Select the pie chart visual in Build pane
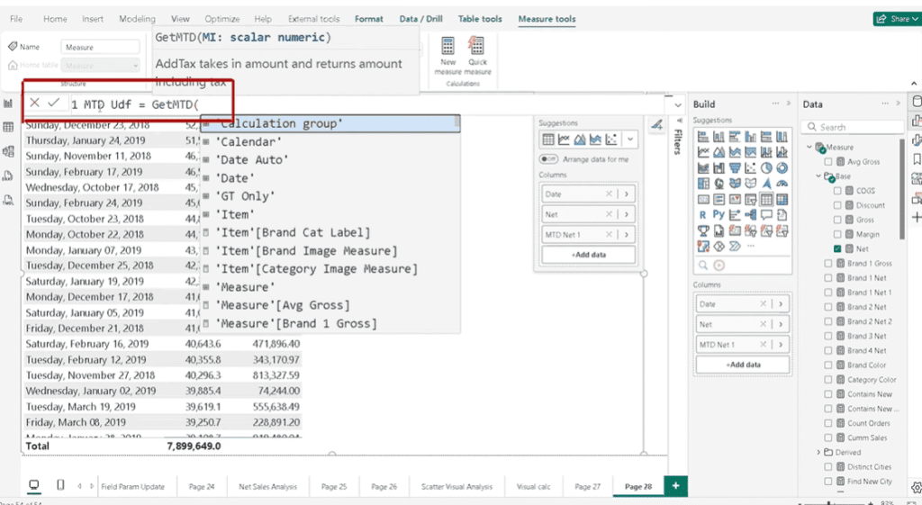 tap(766, 168)
